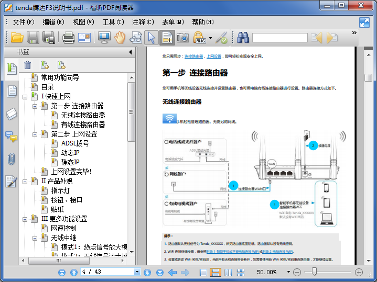Open the 编辑(E) menu
The width and height of the screenshot is (377, 282).
(53, 22)
